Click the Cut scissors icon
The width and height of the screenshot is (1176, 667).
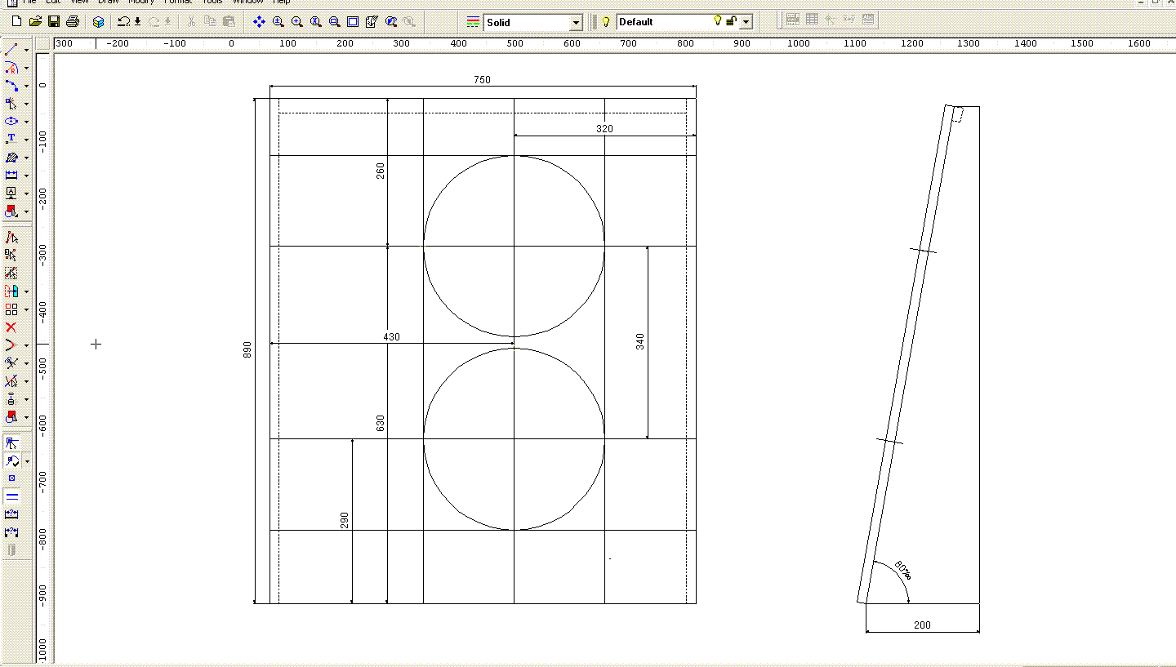[x=191, y=22]
